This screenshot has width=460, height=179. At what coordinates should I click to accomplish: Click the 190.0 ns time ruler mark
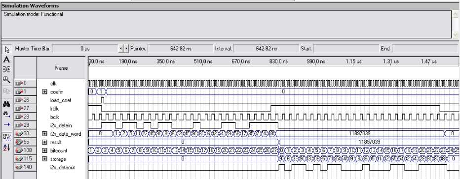[128, 61]
